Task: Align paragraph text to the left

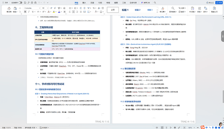Action: 70,12
